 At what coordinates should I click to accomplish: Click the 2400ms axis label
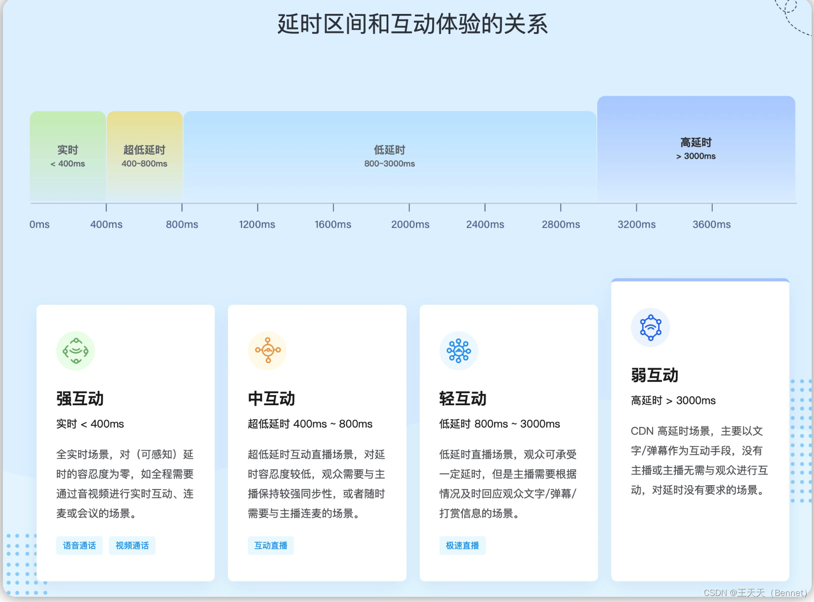pyautogui.click(x=485, y=224)
